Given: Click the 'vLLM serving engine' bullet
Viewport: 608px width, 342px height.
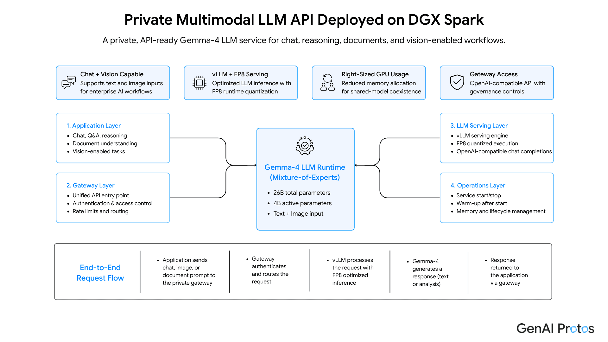Looking at the screenshot, I should pyautogui.click(x=482, y=136).
